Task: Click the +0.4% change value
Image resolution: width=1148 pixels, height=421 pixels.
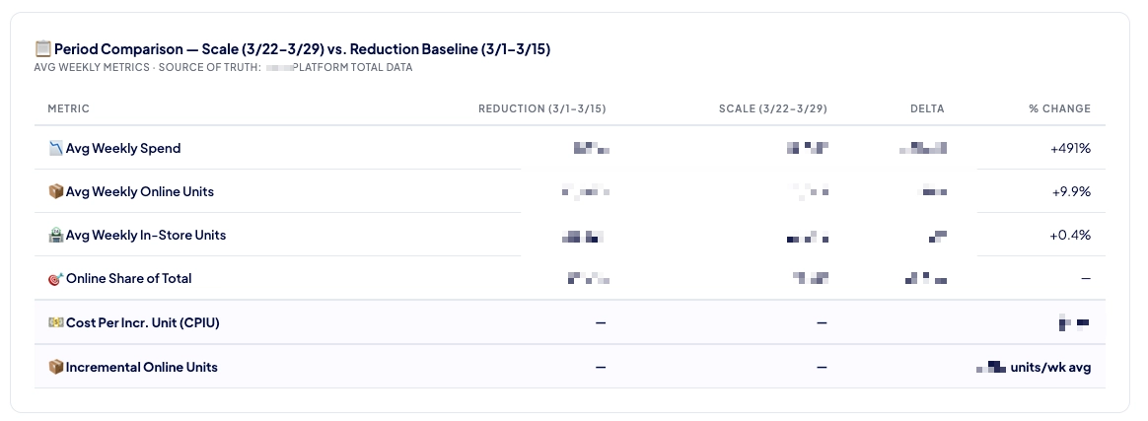Action: tap(1070, 235)
